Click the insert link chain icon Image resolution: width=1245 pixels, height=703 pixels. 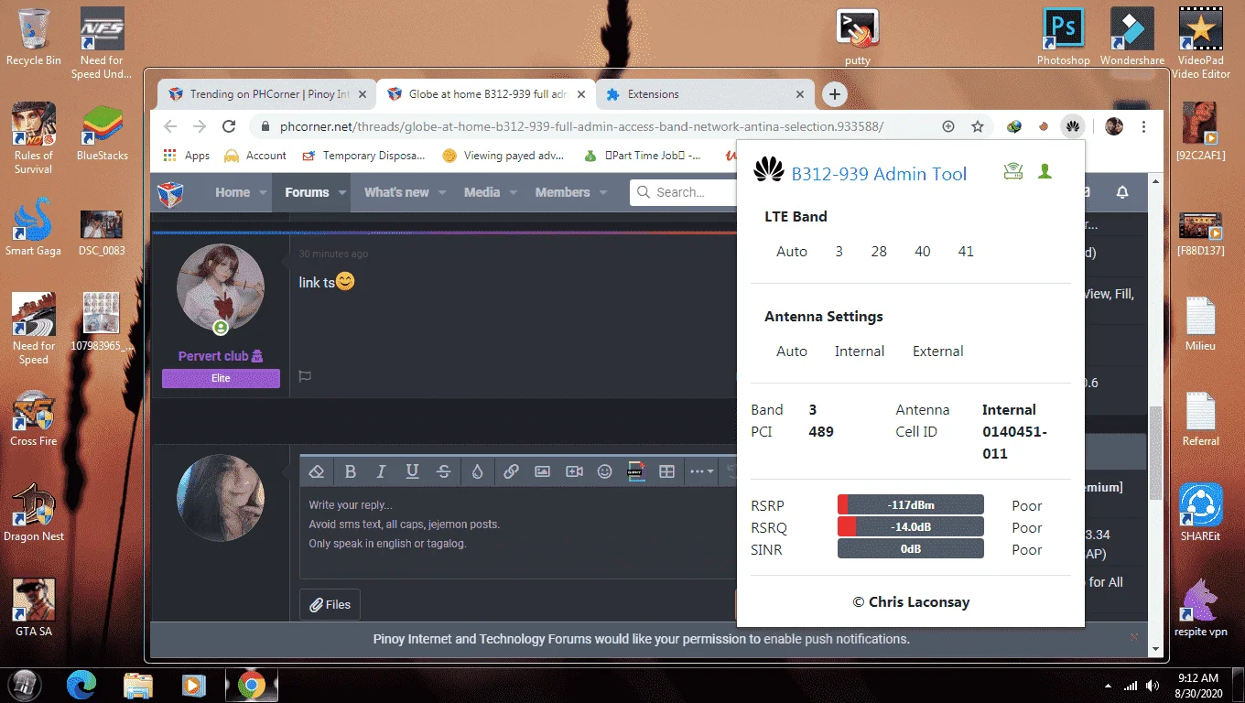[511, 471]
